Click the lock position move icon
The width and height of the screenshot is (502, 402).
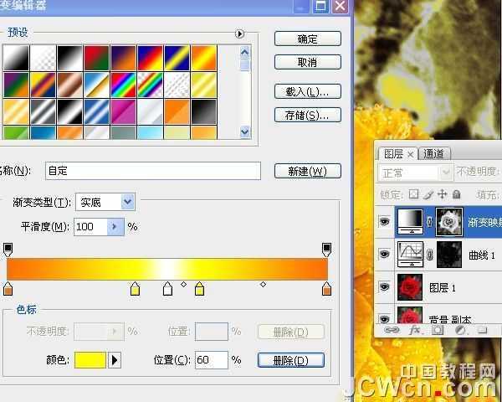440,194
